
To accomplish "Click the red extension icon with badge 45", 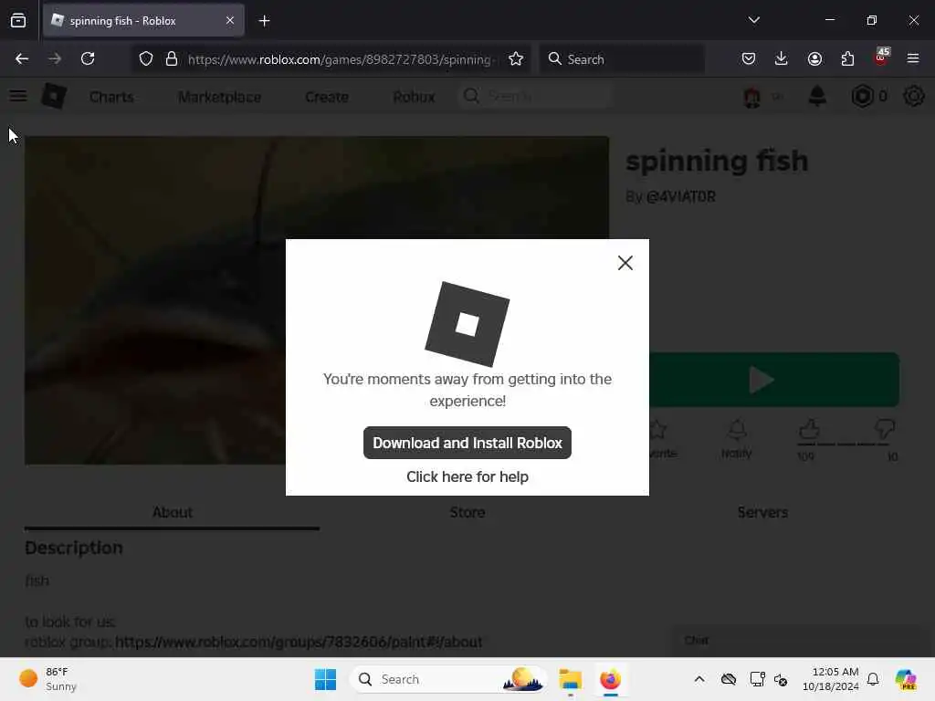I will click(881, 58).
